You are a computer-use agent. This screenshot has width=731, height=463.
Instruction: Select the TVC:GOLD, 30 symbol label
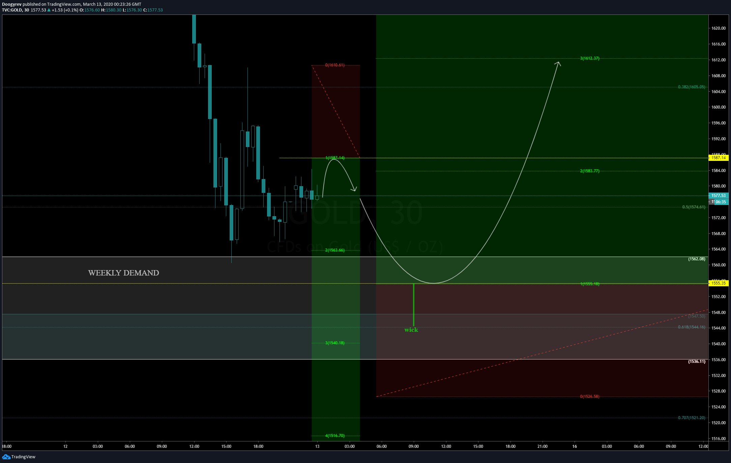coord(16,10)
